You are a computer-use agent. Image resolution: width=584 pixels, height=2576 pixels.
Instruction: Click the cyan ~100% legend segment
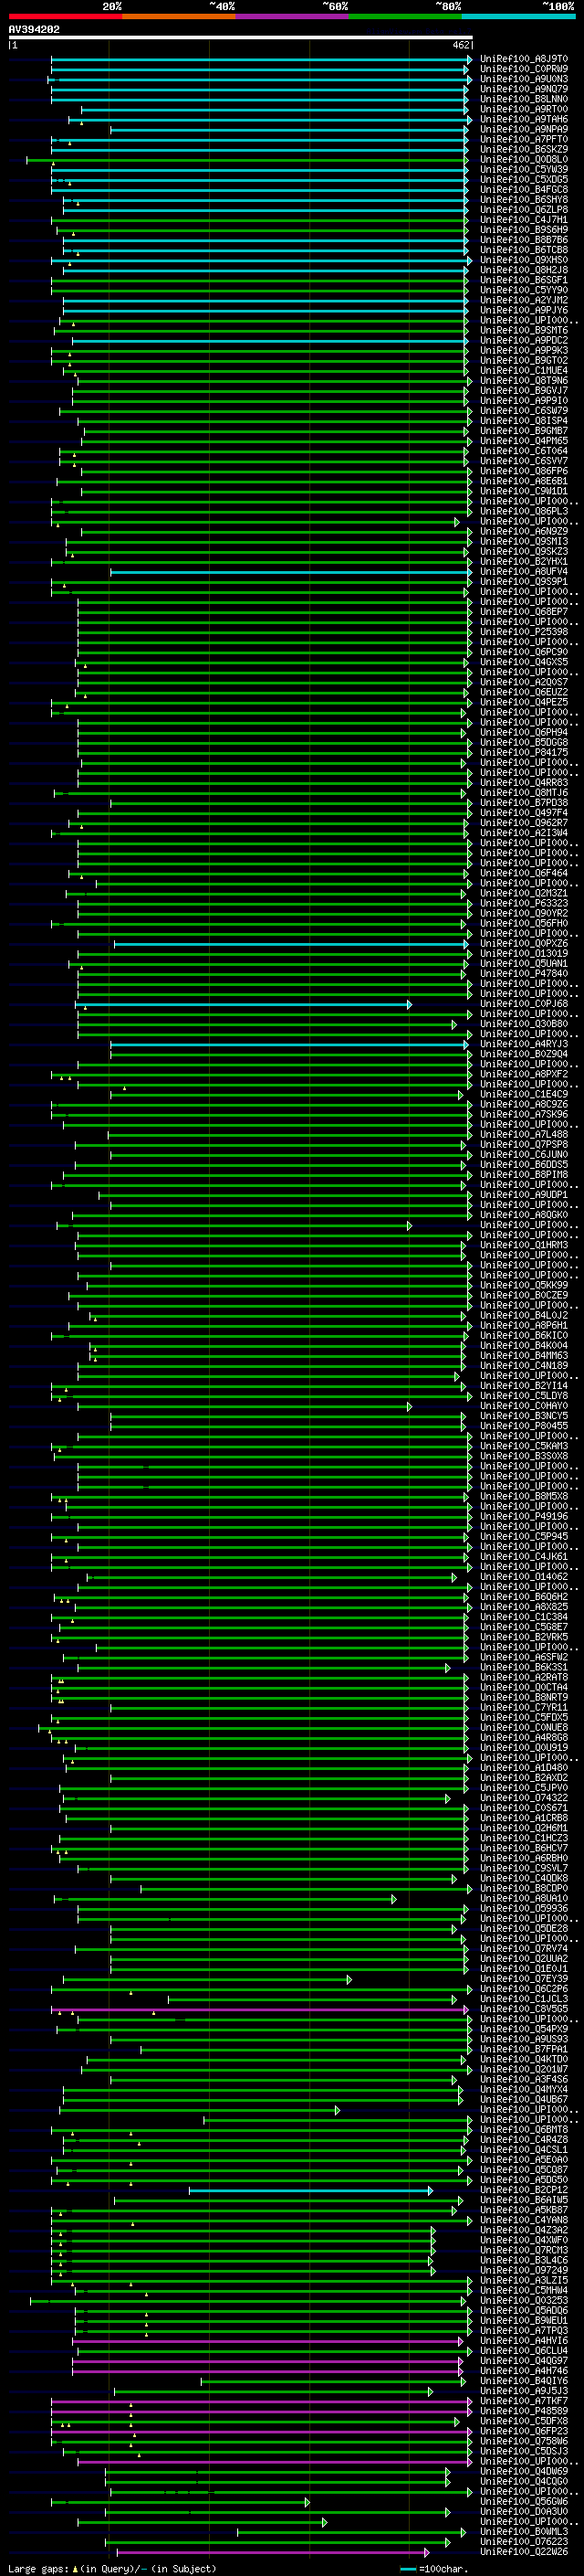point(518,16)
